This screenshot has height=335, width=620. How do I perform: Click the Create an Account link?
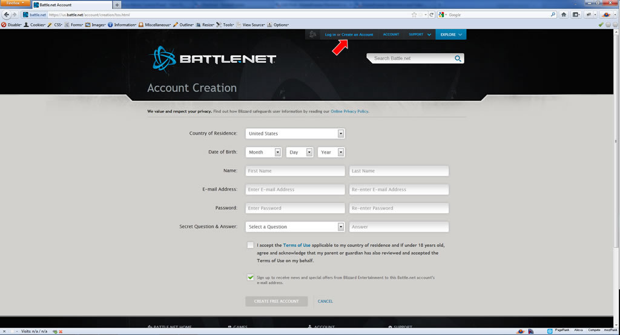[357, 34]
